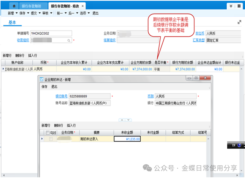Click the EN language indicator icon
245x178 pixels.
click(x=233, y=145)
